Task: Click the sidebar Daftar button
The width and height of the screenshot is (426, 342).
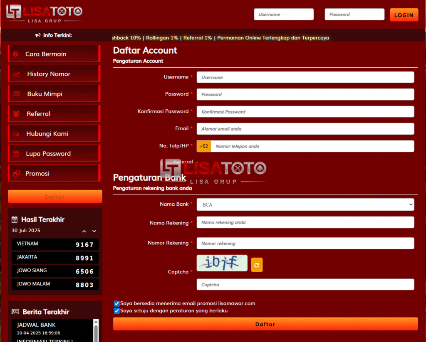Action: coord(55,196)
